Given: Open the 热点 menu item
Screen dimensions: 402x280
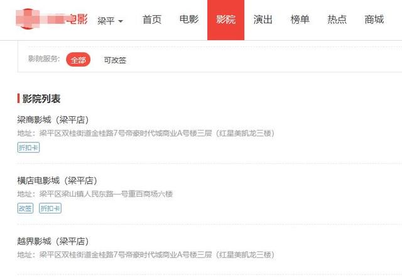Looking at the screenshot, I should (x=337, y=19).
